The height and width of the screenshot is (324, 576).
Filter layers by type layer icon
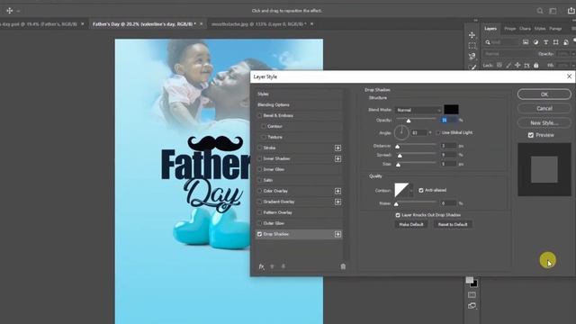click(545, 42)
